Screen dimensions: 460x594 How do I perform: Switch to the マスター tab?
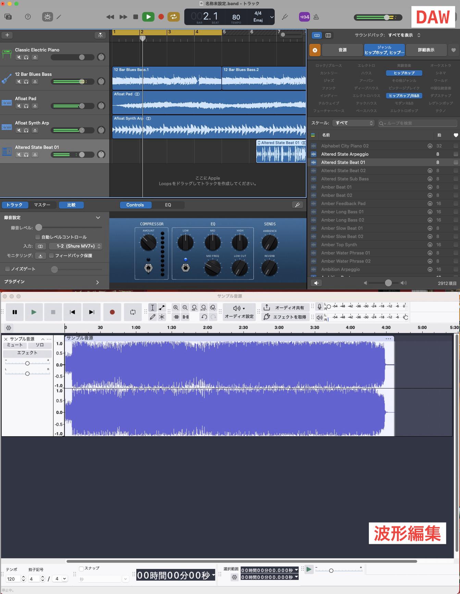(x=42, y=205)
